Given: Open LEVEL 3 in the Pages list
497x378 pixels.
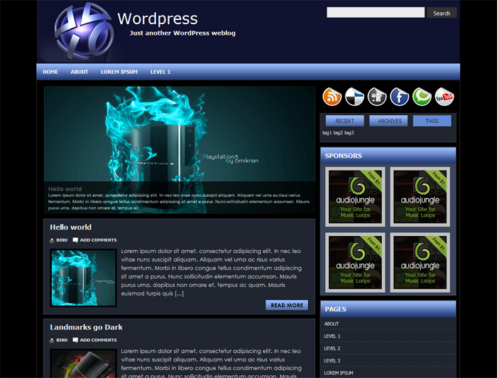Looking at the screenshot, I should click(x=332, y=361).
